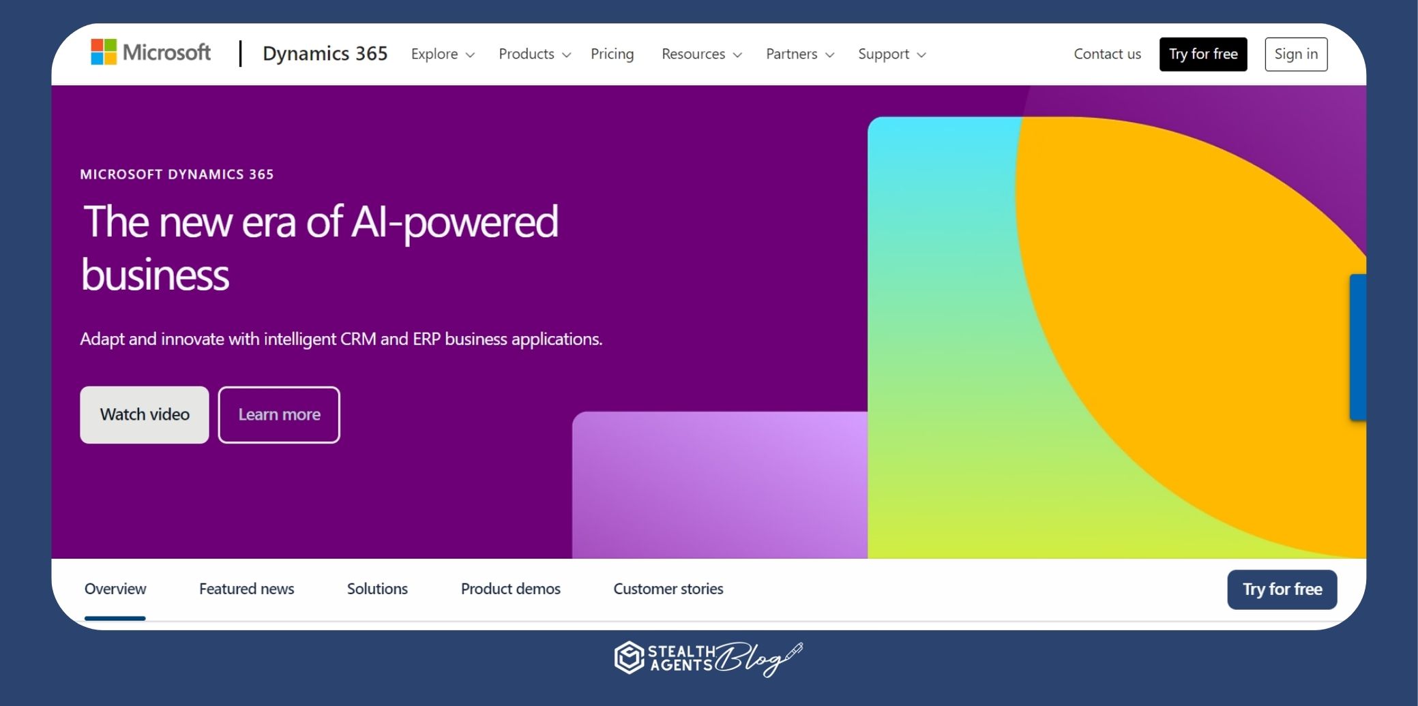Switch to the Product demos tab
The height and width of the screenshot is (706, 1418).
[510, 589]
